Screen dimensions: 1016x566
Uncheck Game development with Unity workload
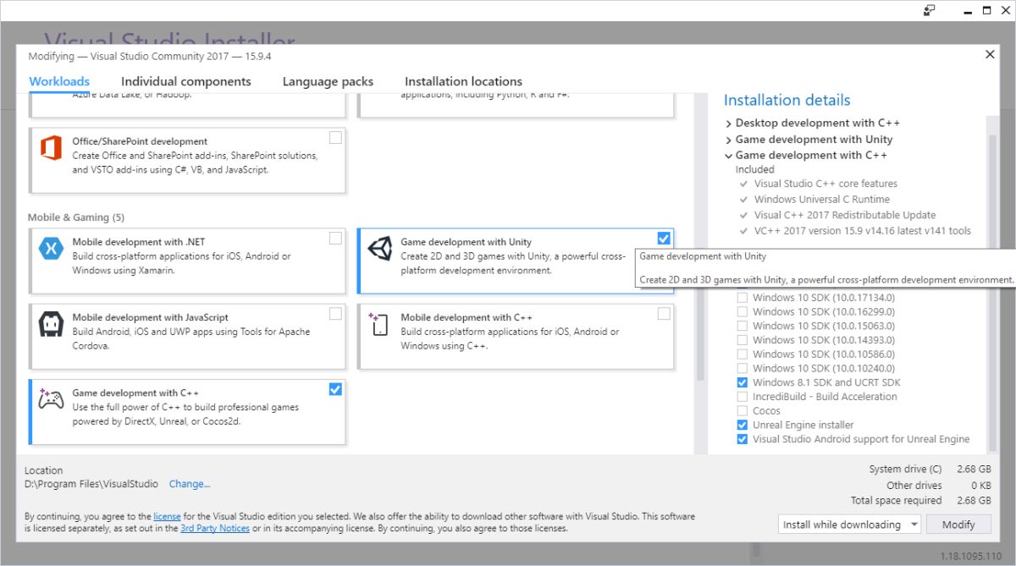664,238
